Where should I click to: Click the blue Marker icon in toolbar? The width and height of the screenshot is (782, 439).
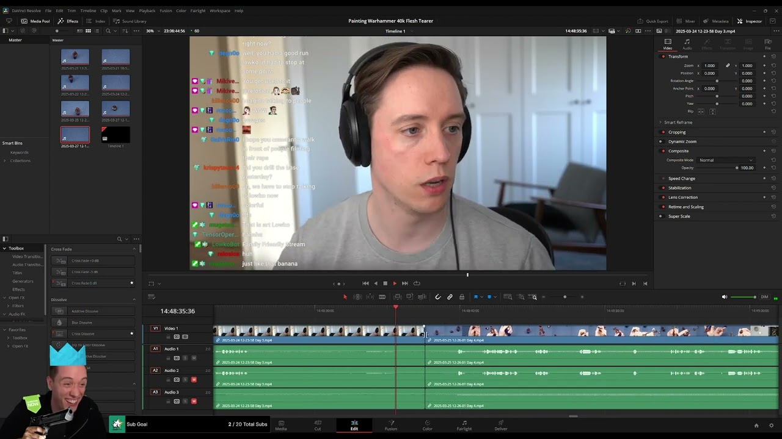coord(489,297)
